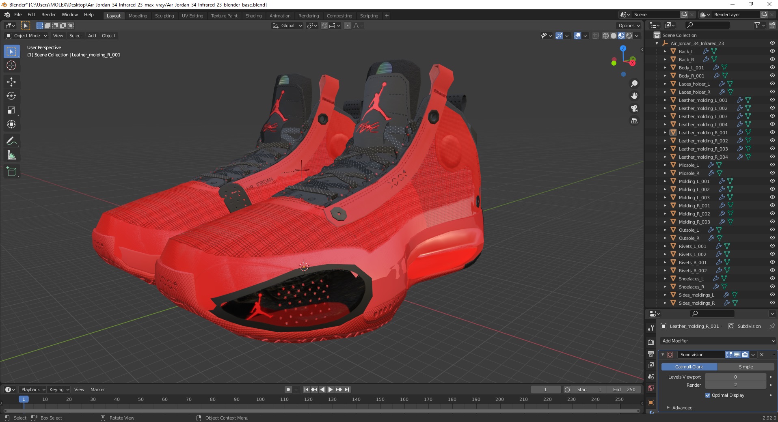The image size is (778, 422).
Task: Click the pan view hand icon
Action: (x=634, y=96)
